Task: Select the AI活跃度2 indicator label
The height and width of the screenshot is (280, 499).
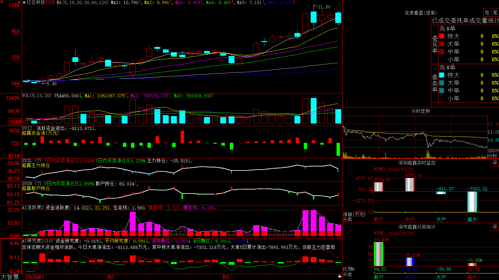Action: coord(33,208)
